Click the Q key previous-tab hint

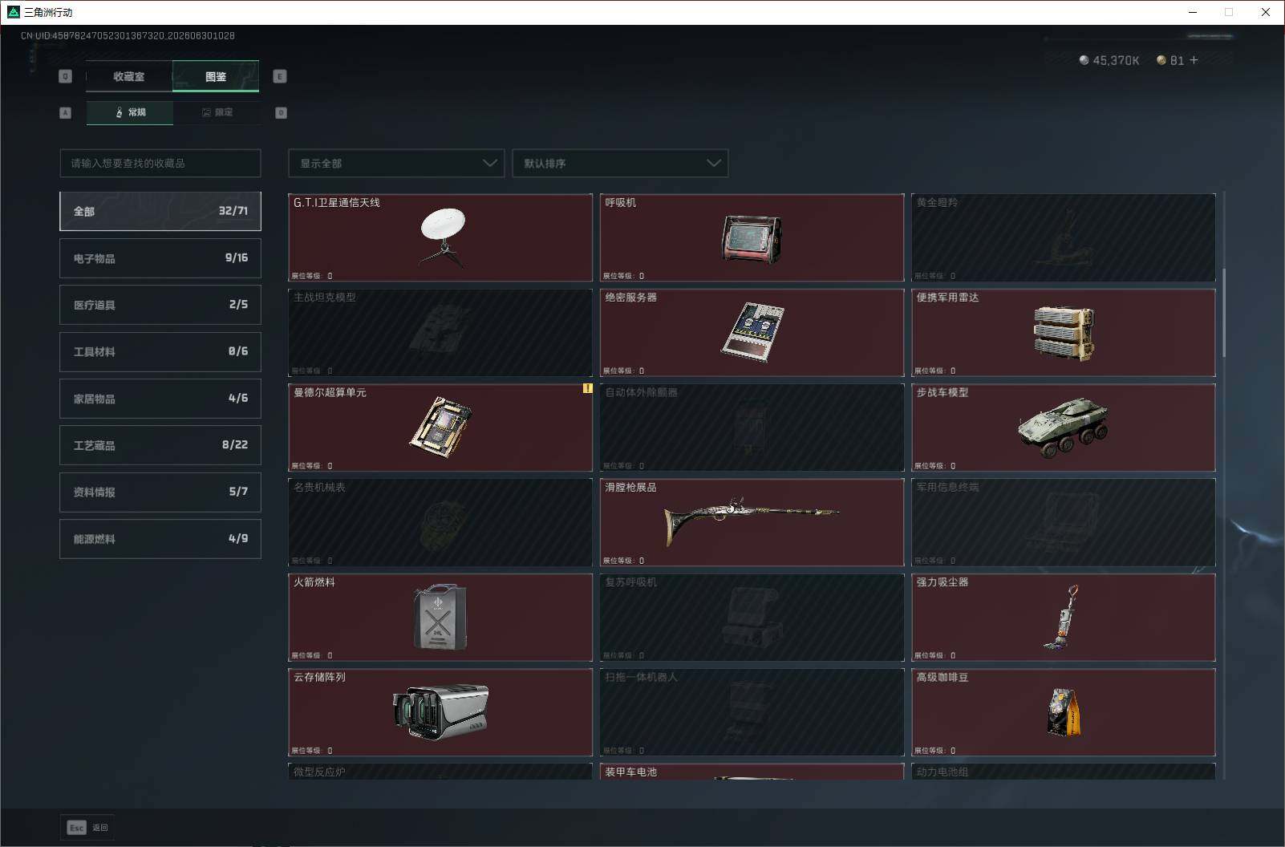[x=66, y=76]
